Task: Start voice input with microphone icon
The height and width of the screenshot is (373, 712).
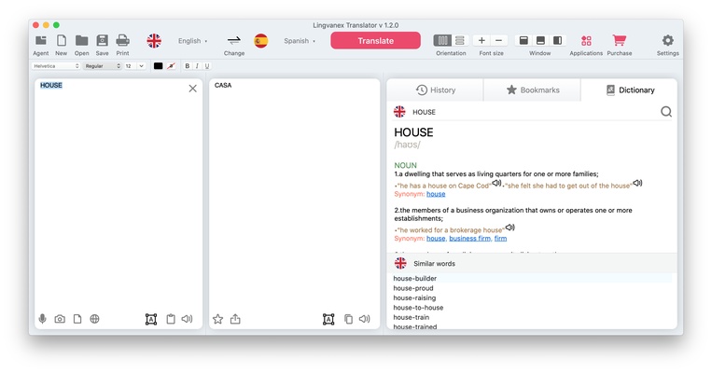Action: [x=42, y=319]
